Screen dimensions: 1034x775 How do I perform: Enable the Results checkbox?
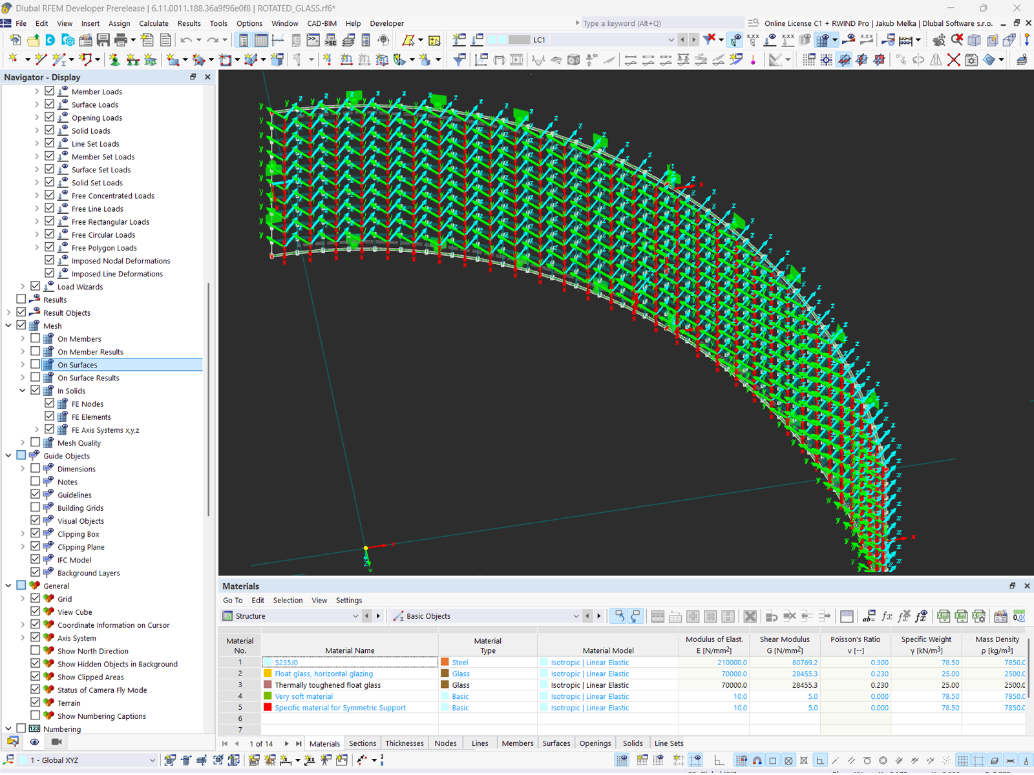tap(21, 299)
